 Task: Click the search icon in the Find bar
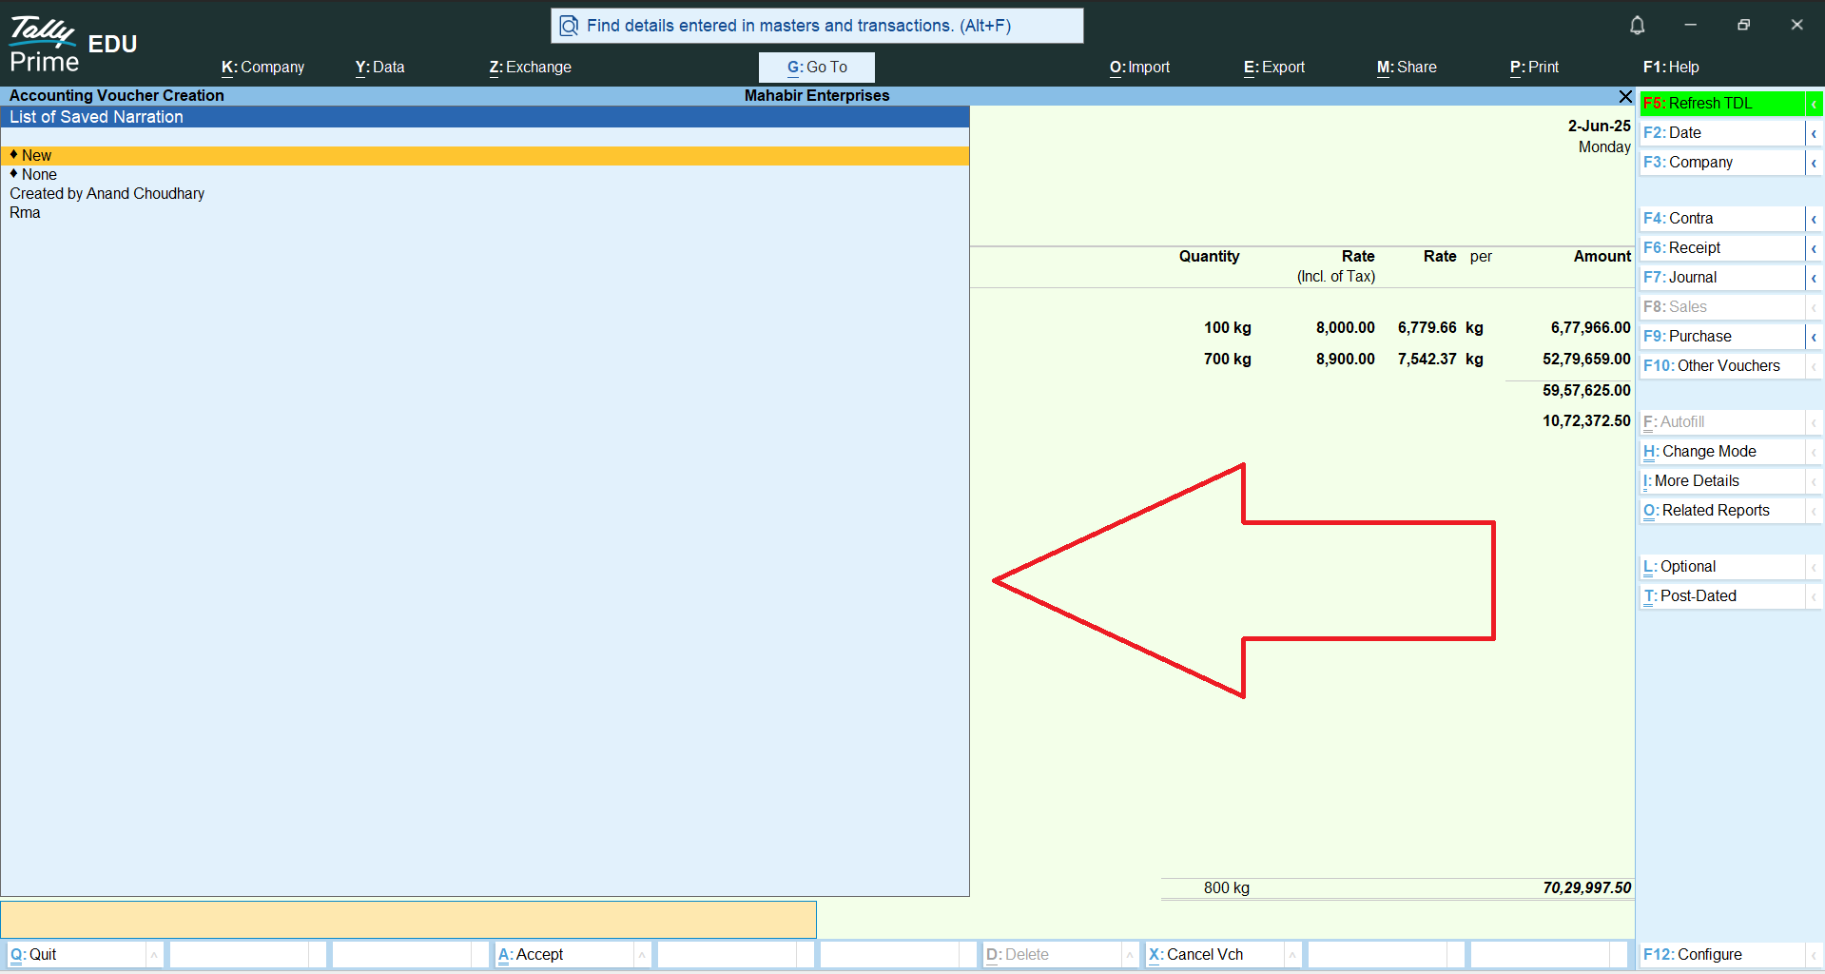(x=569, y=26)
